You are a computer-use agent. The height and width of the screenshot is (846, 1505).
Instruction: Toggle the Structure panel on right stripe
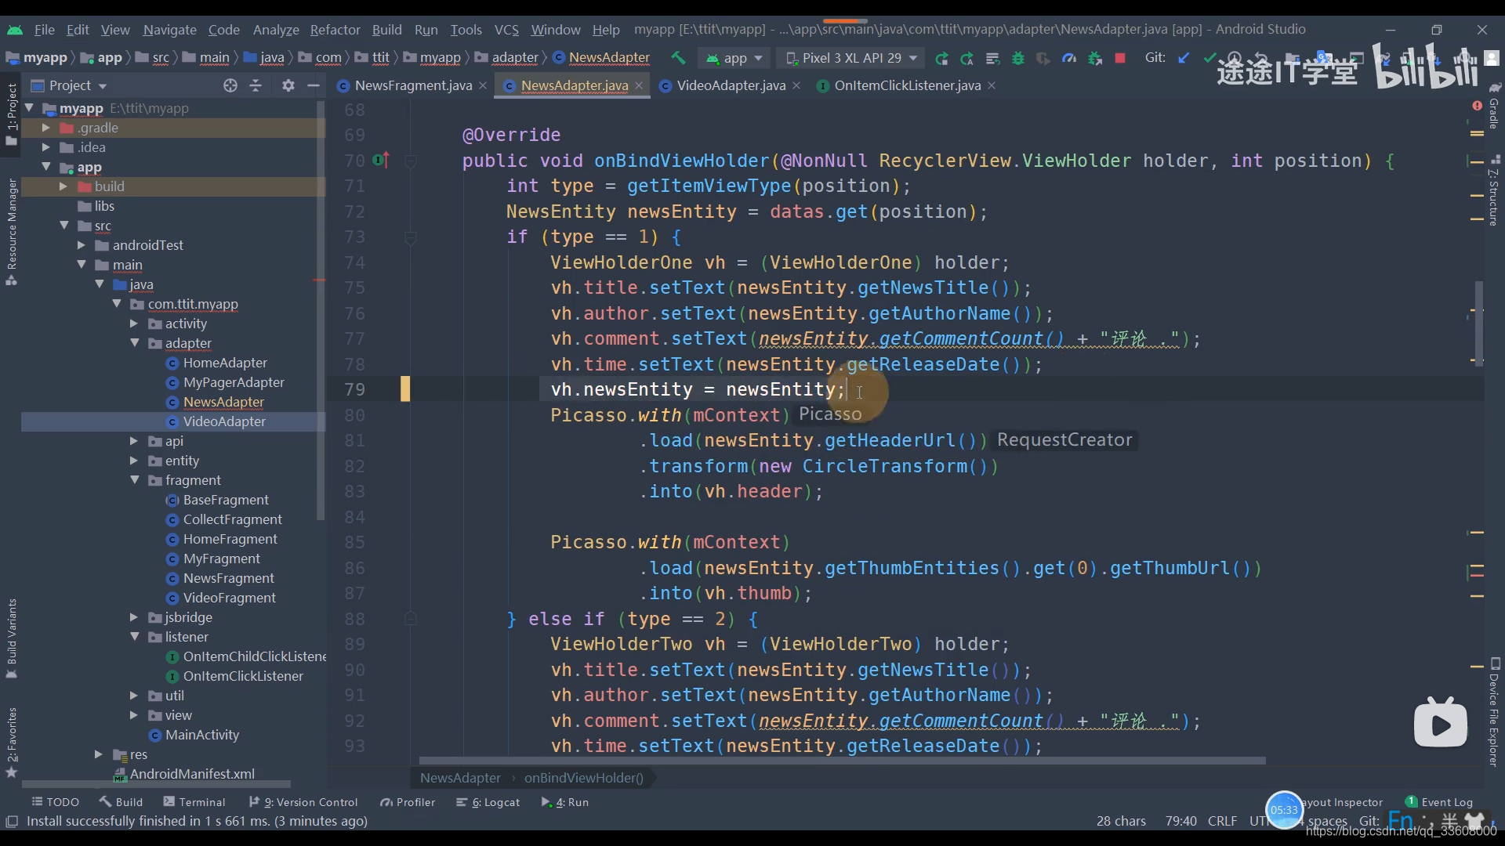(x=1494, y=190)
